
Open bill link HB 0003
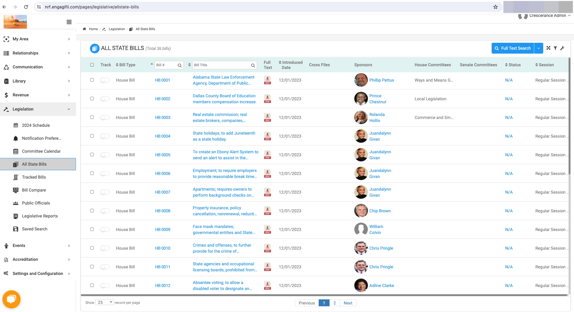pyautogui.click(x=163, y=117)
